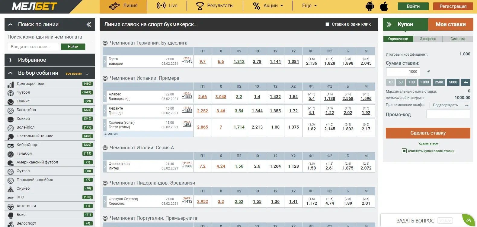The image size is (477, 227).
Task: Click the cyclist icon beside Велоспорт
Action: coord(11,224)
